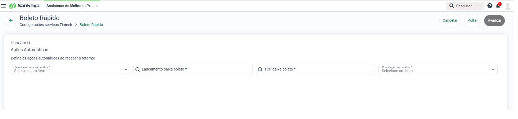518x119 pixels.
Task: Expand the Conciliação automática dropdown
Action: (438, 69)
